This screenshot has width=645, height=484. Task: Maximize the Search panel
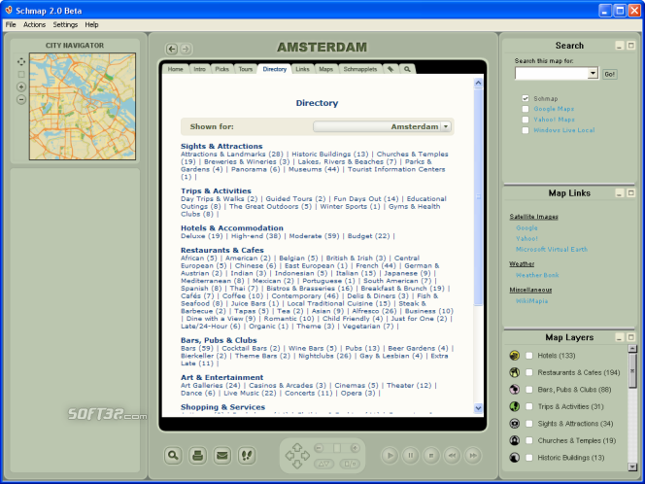pos(631,46)
